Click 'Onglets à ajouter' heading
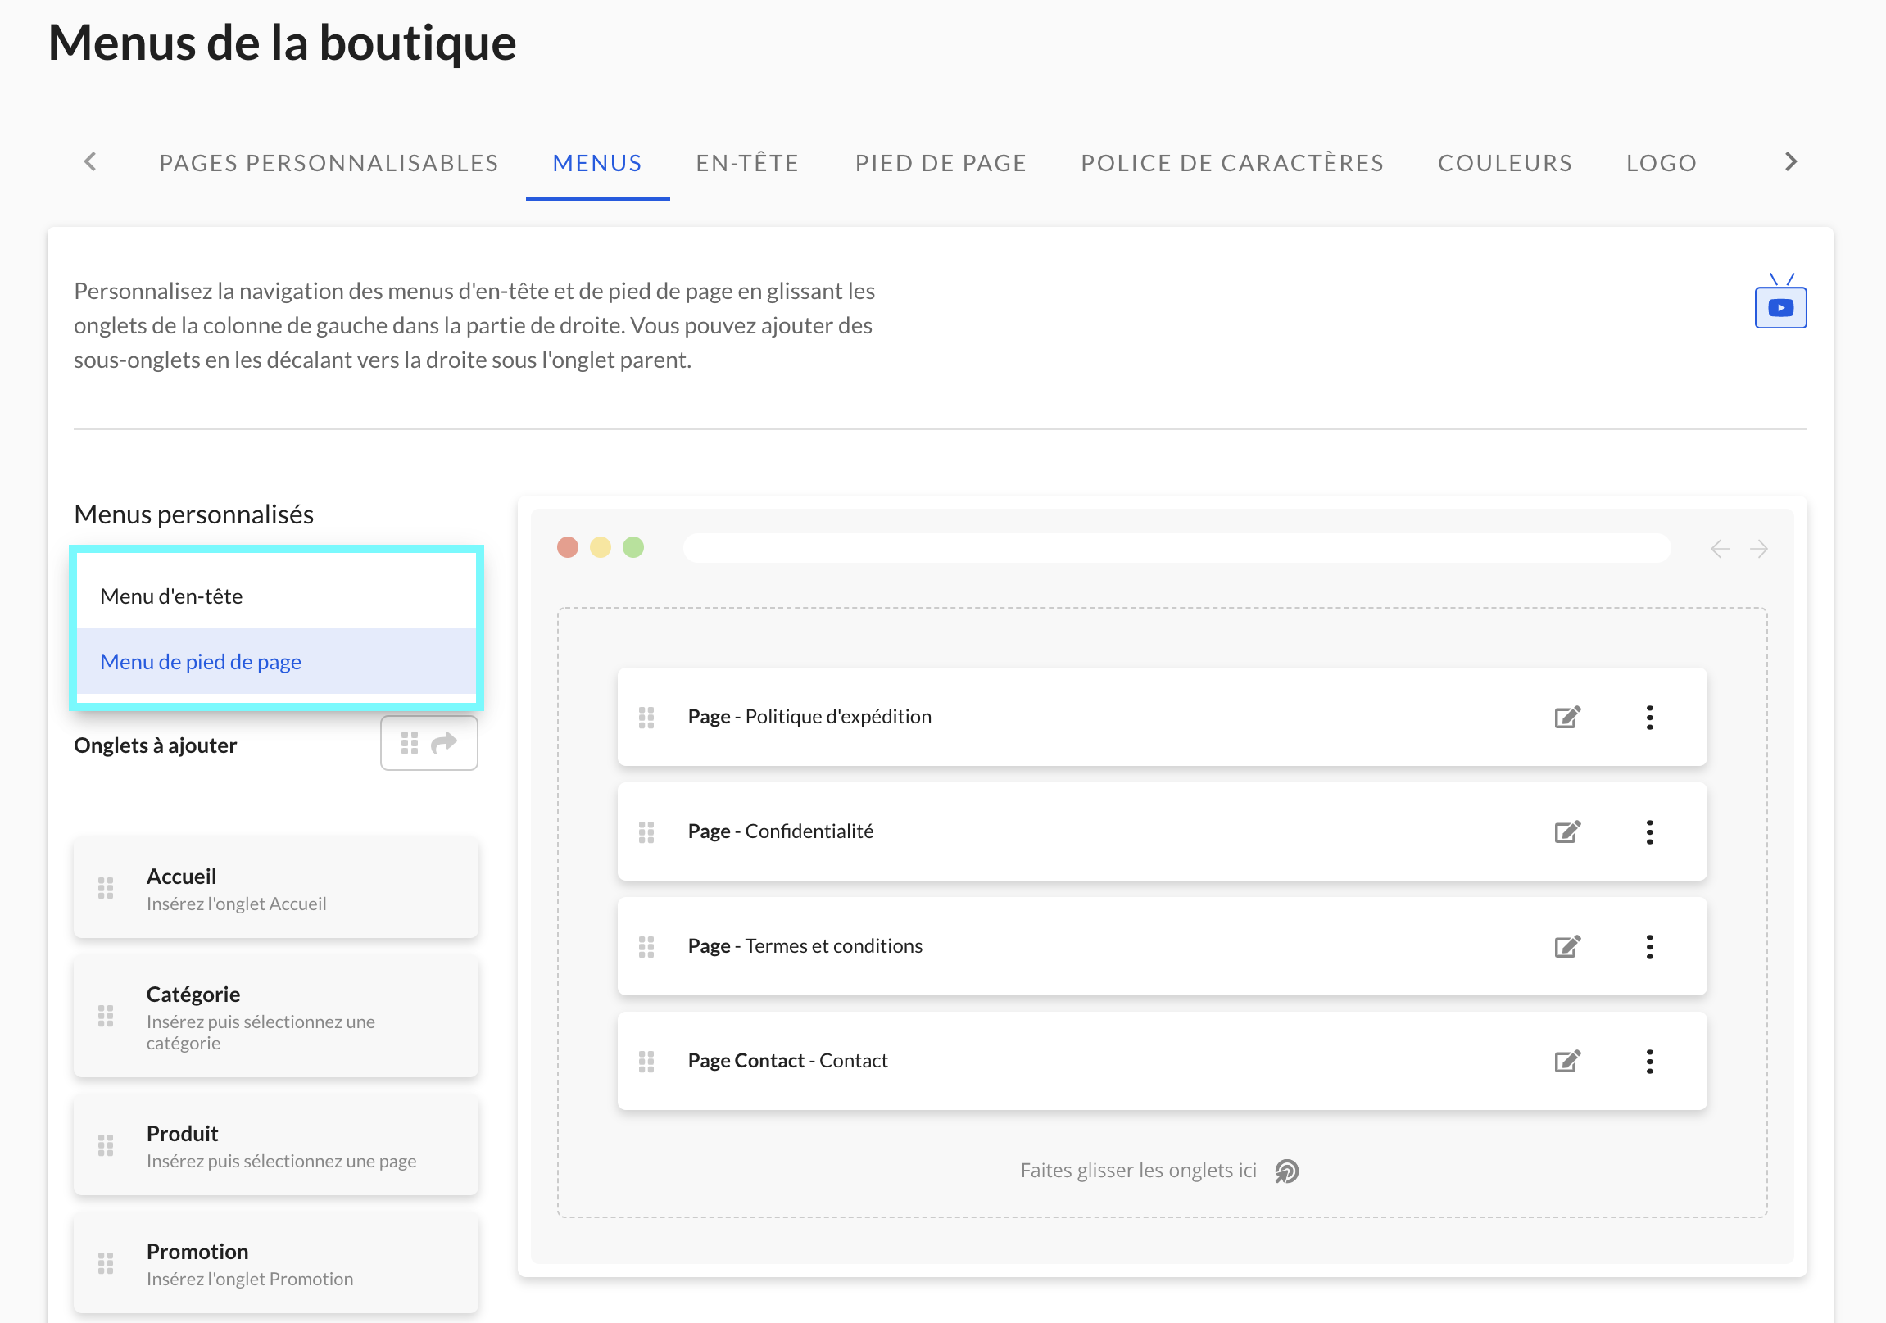The width and height of the screenshot is (1886, 1323). (155, 745)
